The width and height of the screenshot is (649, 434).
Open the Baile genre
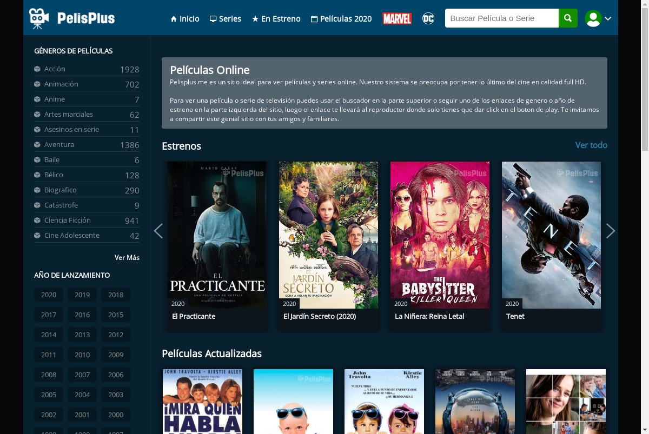click(87, 160)
